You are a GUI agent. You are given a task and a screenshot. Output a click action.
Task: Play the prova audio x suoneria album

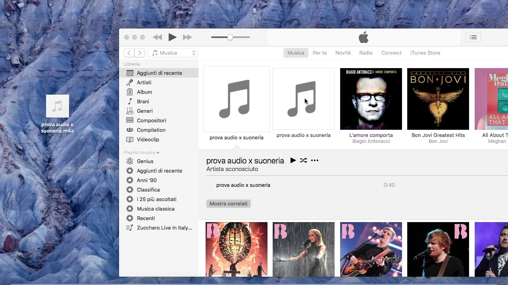click(x=293, y=160)
